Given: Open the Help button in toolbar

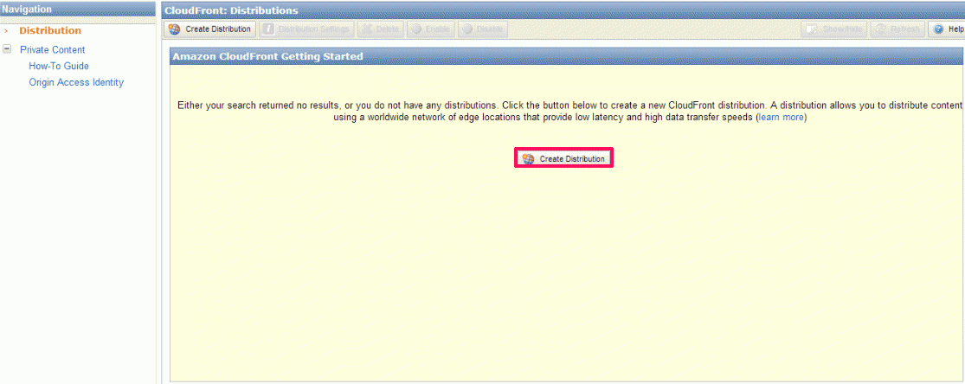Looking at the screenshot, I should pos(948,29).
